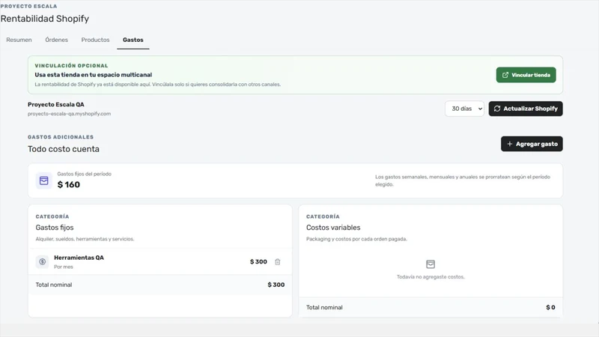Click the Agregar gasto button

532,144
